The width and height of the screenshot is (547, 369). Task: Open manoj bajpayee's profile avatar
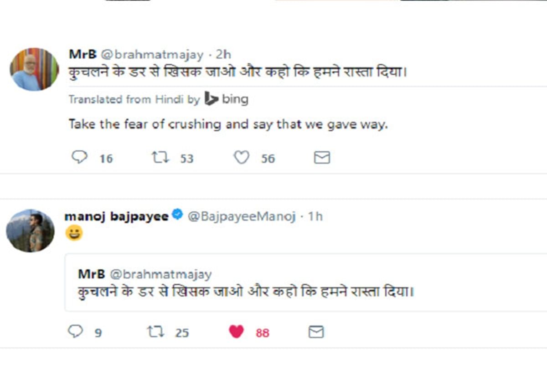coord(30,231)
